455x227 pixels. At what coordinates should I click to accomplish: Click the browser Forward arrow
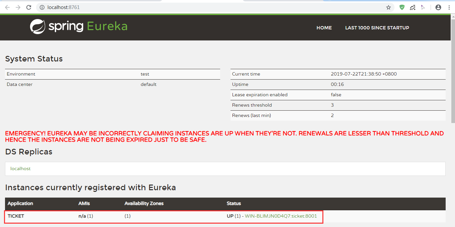18,7
